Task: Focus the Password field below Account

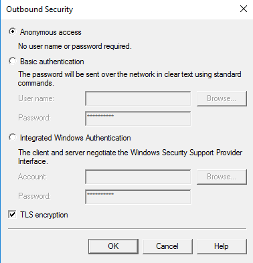Action: point(138,197)
